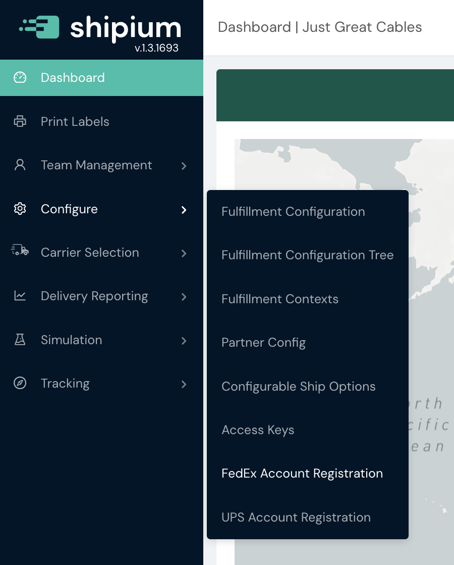Image resolution: width=454 pixels, height=565 pixels.
Task: Click the Dashboard gauge icon
Action: point(20,77)
